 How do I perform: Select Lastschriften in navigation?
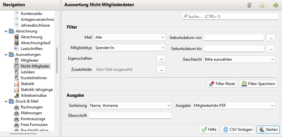tap(32, 49)
